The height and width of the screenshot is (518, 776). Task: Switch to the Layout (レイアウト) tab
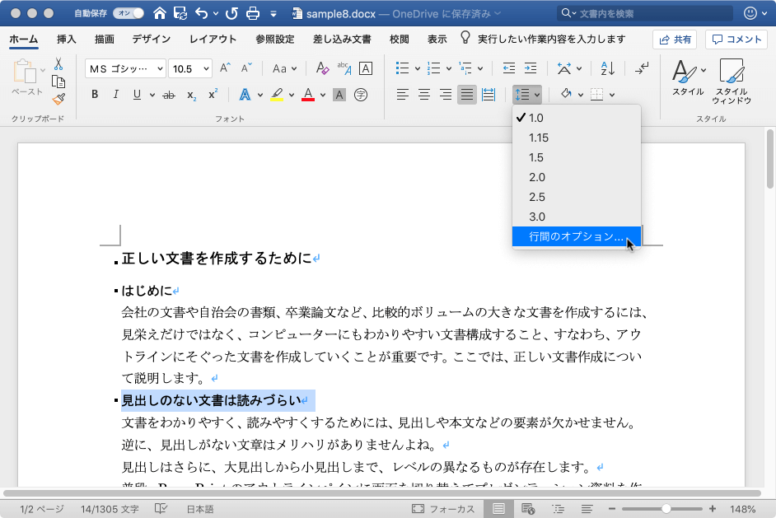[x=213, y=39]
